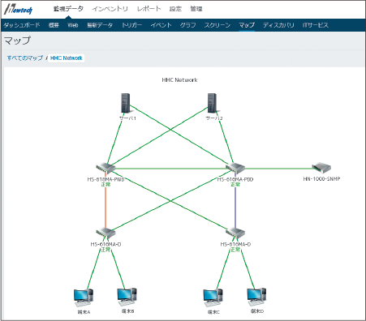Open the レポート top menu
This screenshot has width=366, height=321.
[149, 9]
